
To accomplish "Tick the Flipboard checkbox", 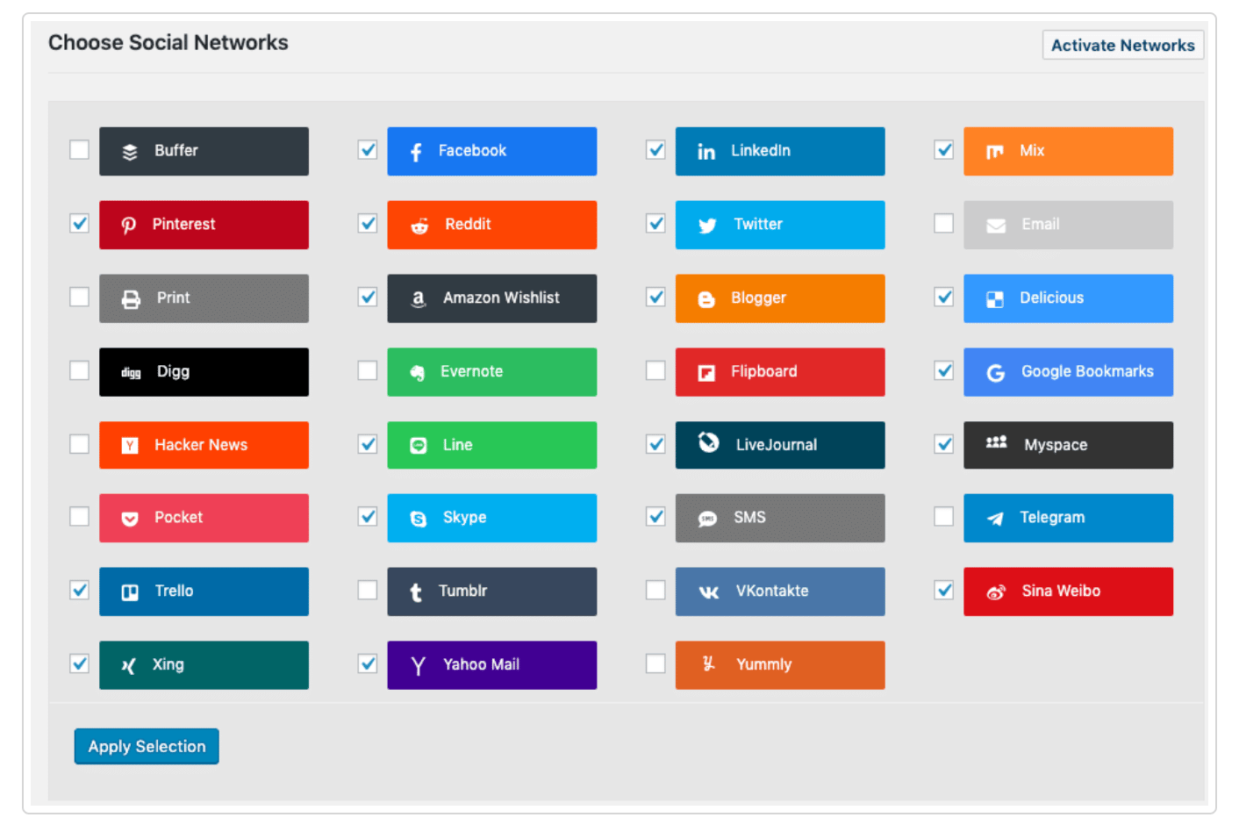I will click(655, 371).
